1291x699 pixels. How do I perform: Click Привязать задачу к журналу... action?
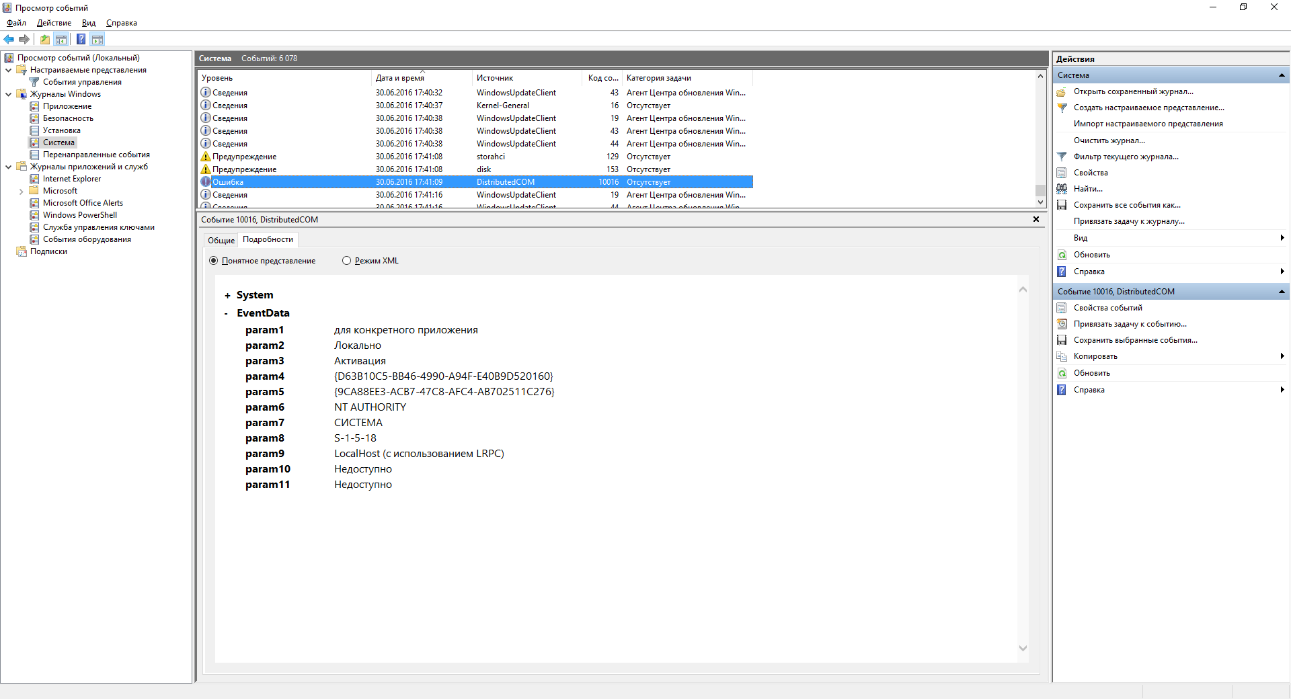click(x=1129, y=221)
